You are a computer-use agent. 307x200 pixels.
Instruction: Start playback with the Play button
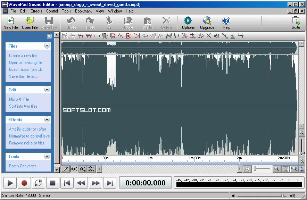10,183
